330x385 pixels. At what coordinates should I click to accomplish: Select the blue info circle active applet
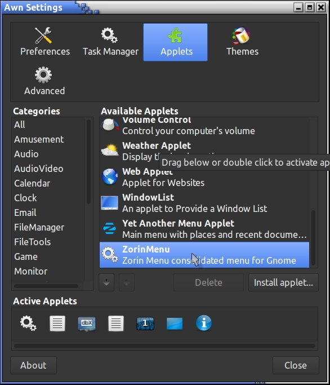204,323
